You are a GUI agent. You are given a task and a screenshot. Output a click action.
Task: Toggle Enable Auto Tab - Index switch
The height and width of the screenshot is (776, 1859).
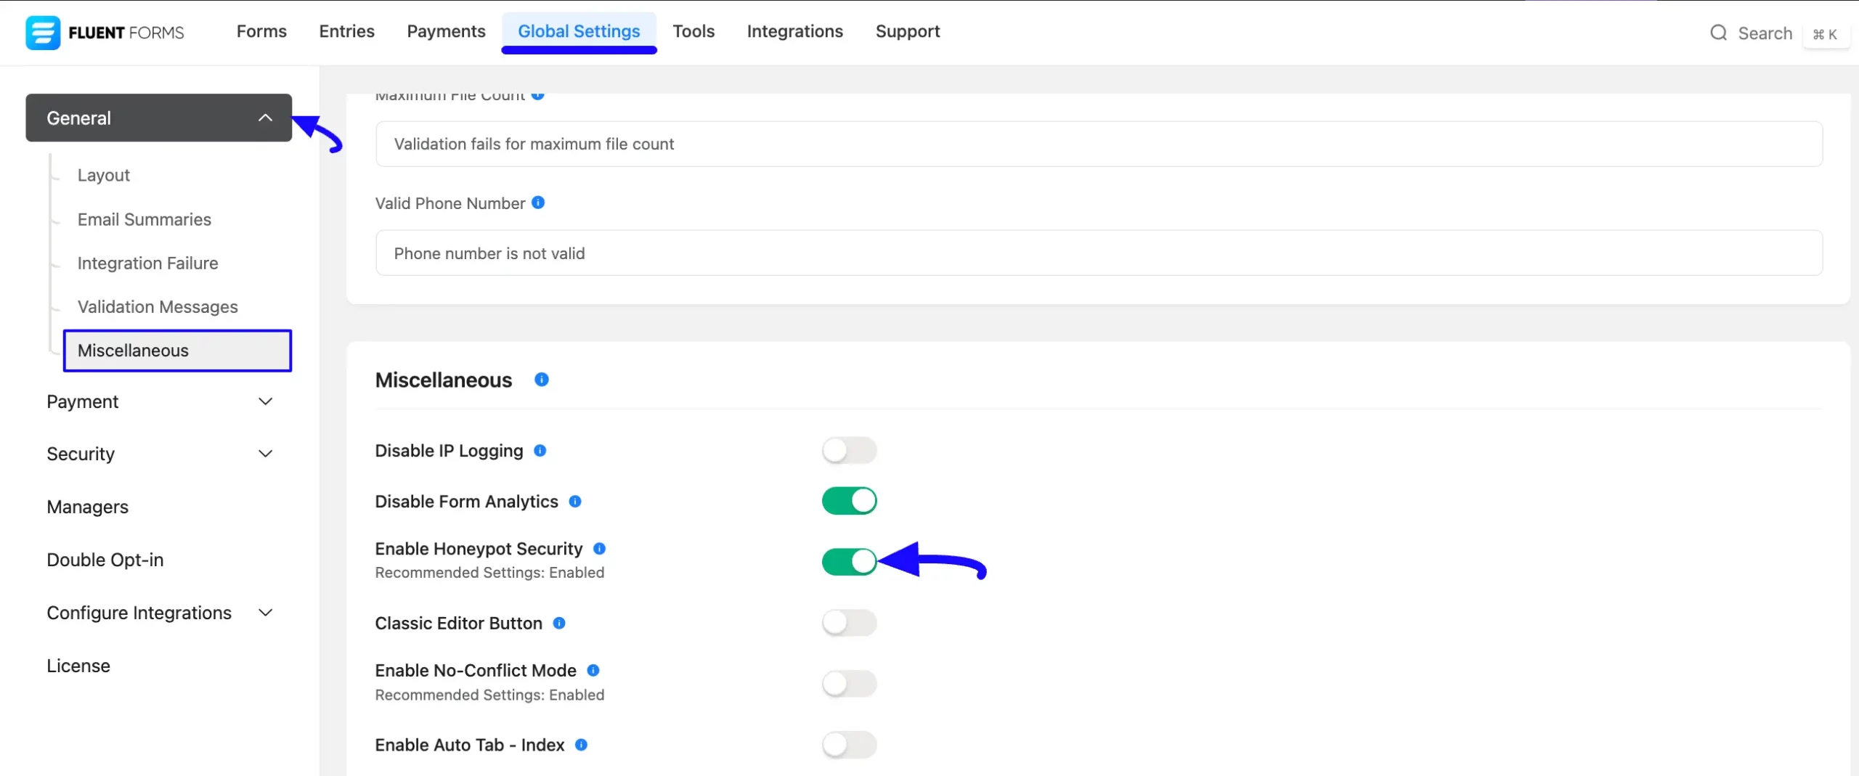(849, 744)
